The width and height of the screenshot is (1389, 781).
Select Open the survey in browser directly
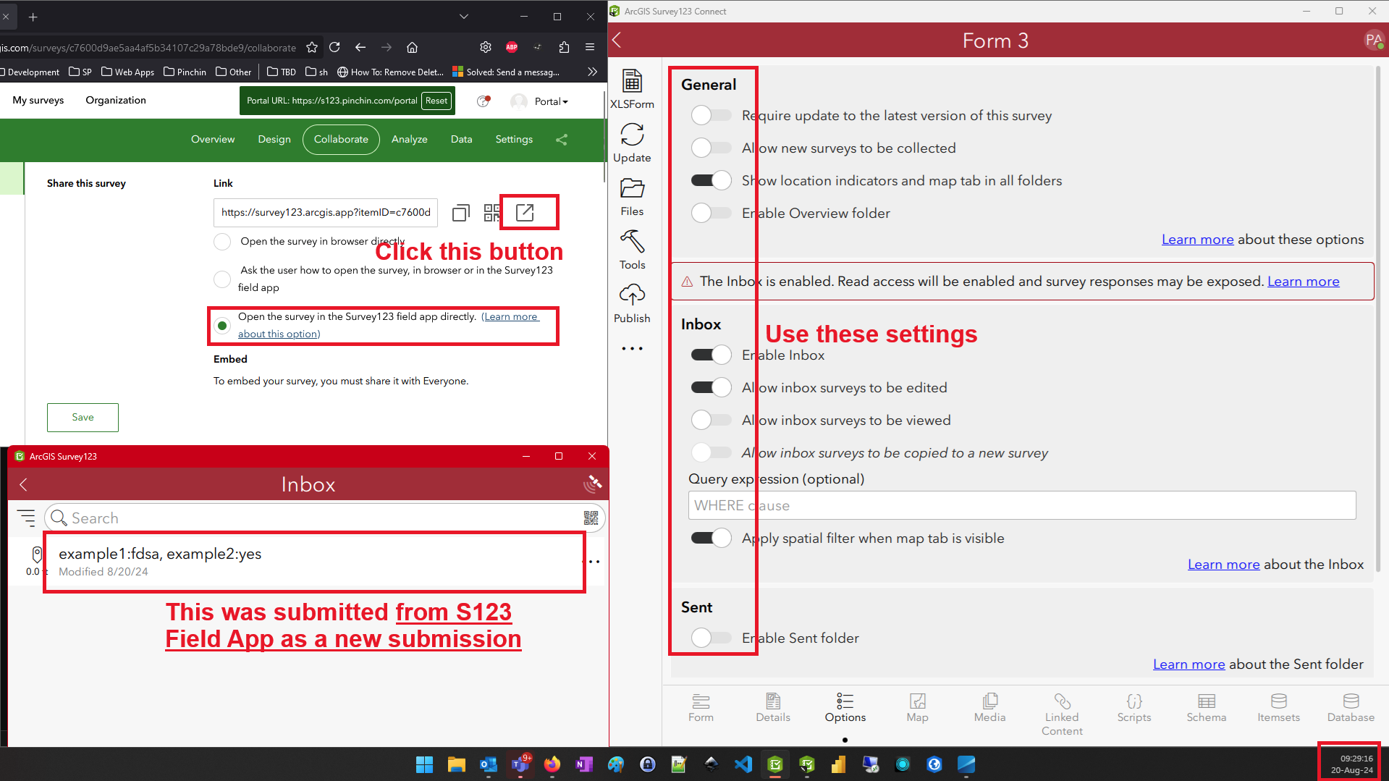(222, 242)
